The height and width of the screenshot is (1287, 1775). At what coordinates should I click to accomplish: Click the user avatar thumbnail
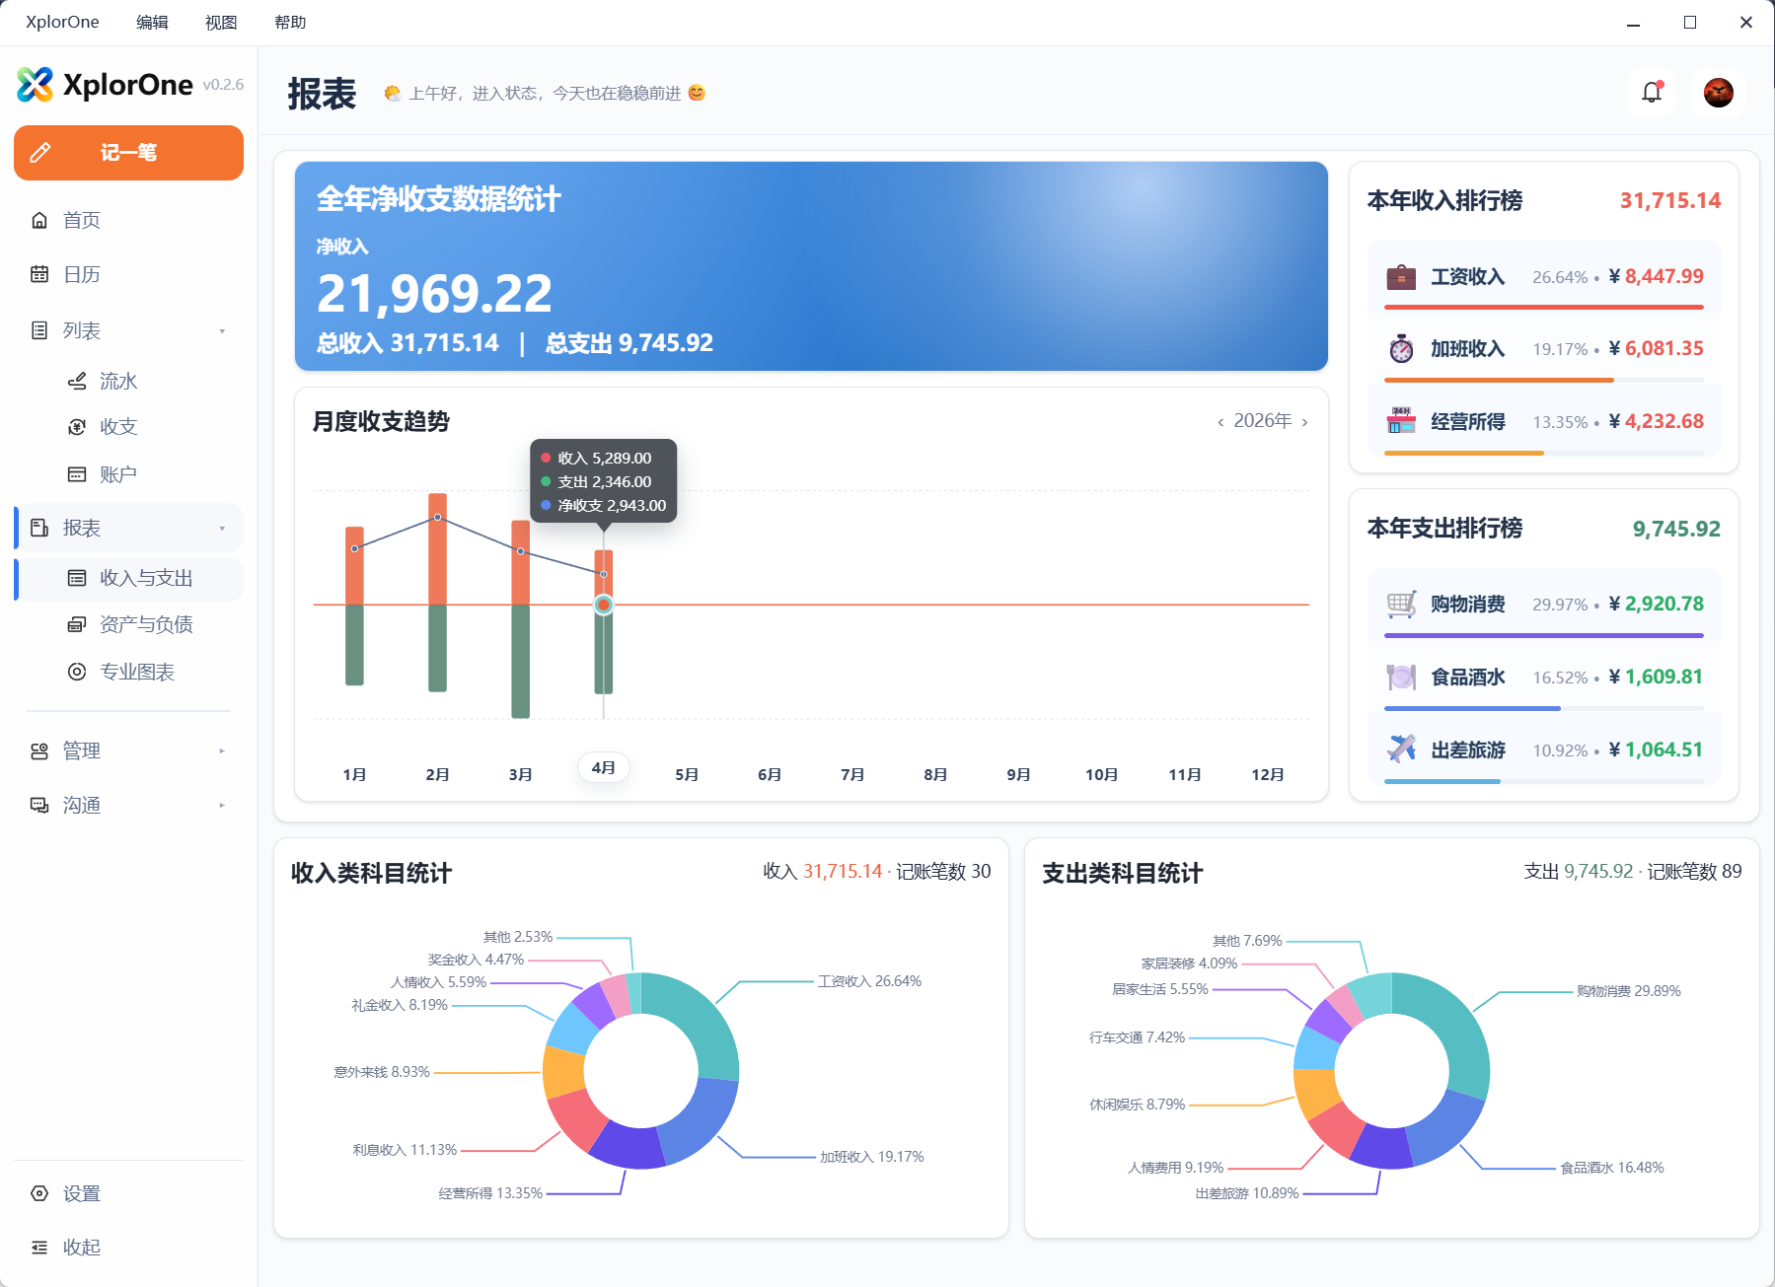point(1717,92)
